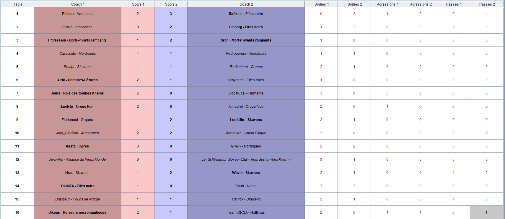Click the Score 2 column header
Viewport: 505px width, 219px height.
pyautogui.click(x=171, y=4)
